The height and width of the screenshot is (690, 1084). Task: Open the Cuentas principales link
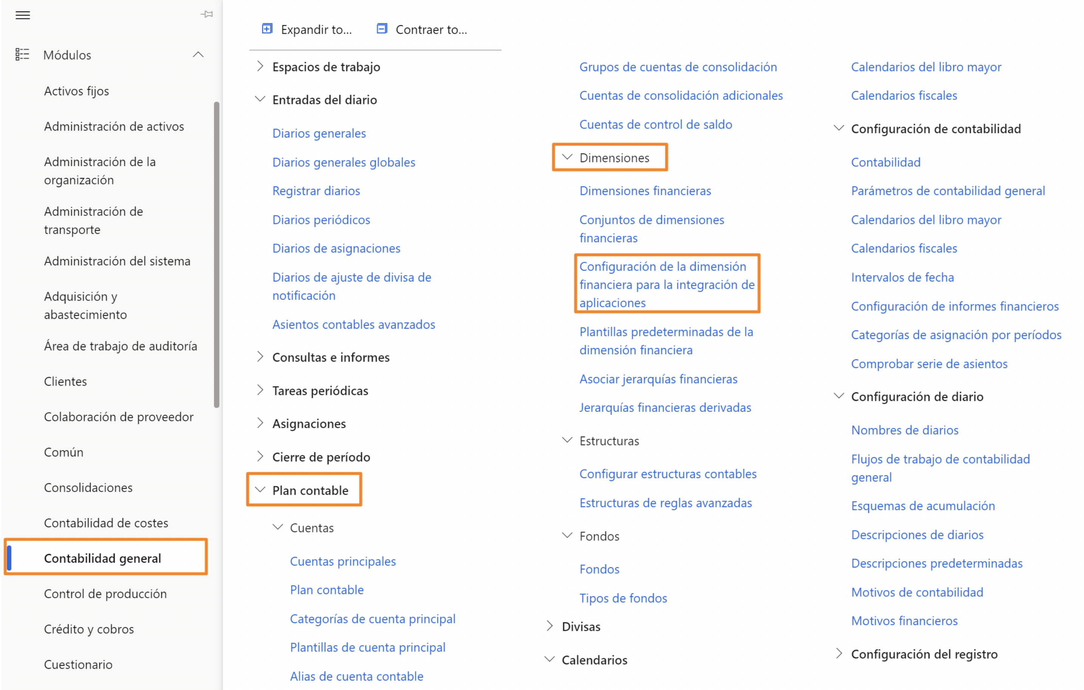(x=343, y=561)
